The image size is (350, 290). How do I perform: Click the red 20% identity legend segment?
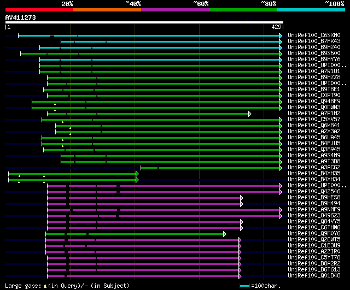[39, 10]
